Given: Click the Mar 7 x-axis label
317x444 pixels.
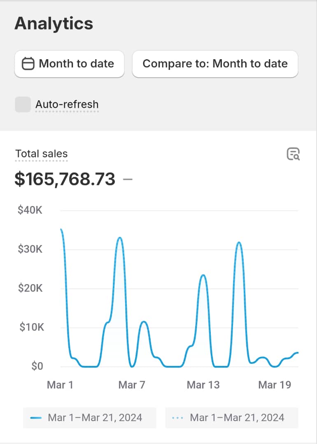Looking at the screenshot, I should pos(132,385).
